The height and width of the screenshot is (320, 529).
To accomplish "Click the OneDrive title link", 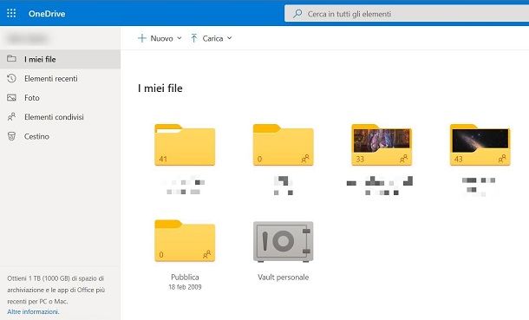I will (47, 14).
